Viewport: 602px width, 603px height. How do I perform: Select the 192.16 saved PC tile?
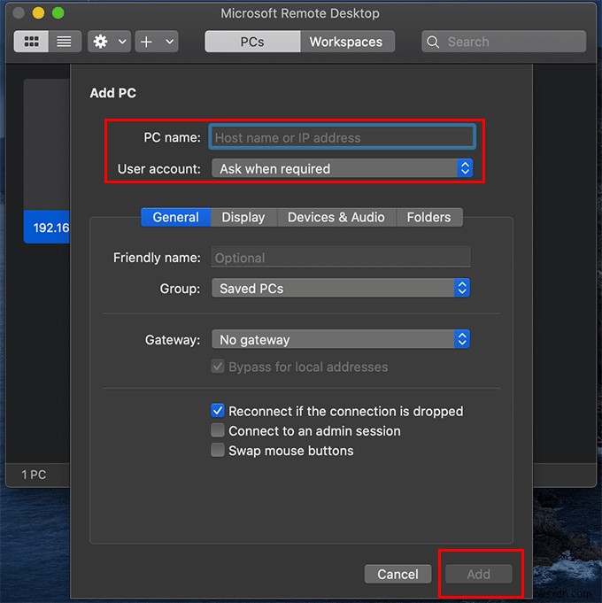(47, 161)
